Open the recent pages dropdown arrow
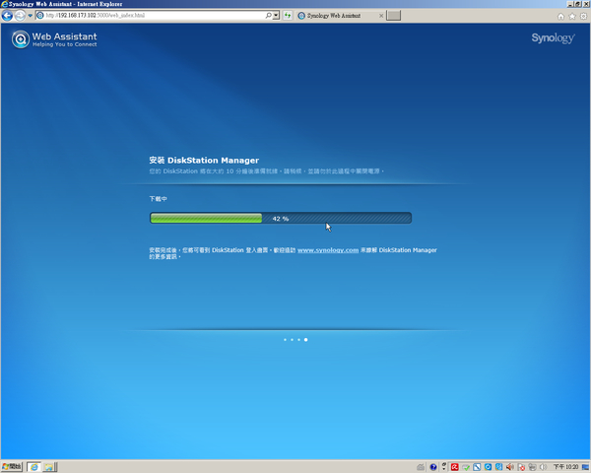Viewport: 591px width, 473px height. 31,16
